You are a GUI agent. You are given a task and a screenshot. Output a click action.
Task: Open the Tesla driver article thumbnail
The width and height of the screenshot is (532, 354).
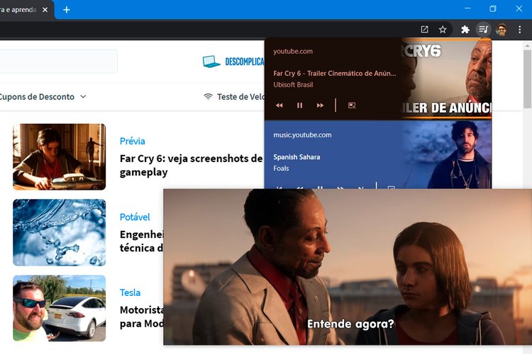(x=60, y=308)
